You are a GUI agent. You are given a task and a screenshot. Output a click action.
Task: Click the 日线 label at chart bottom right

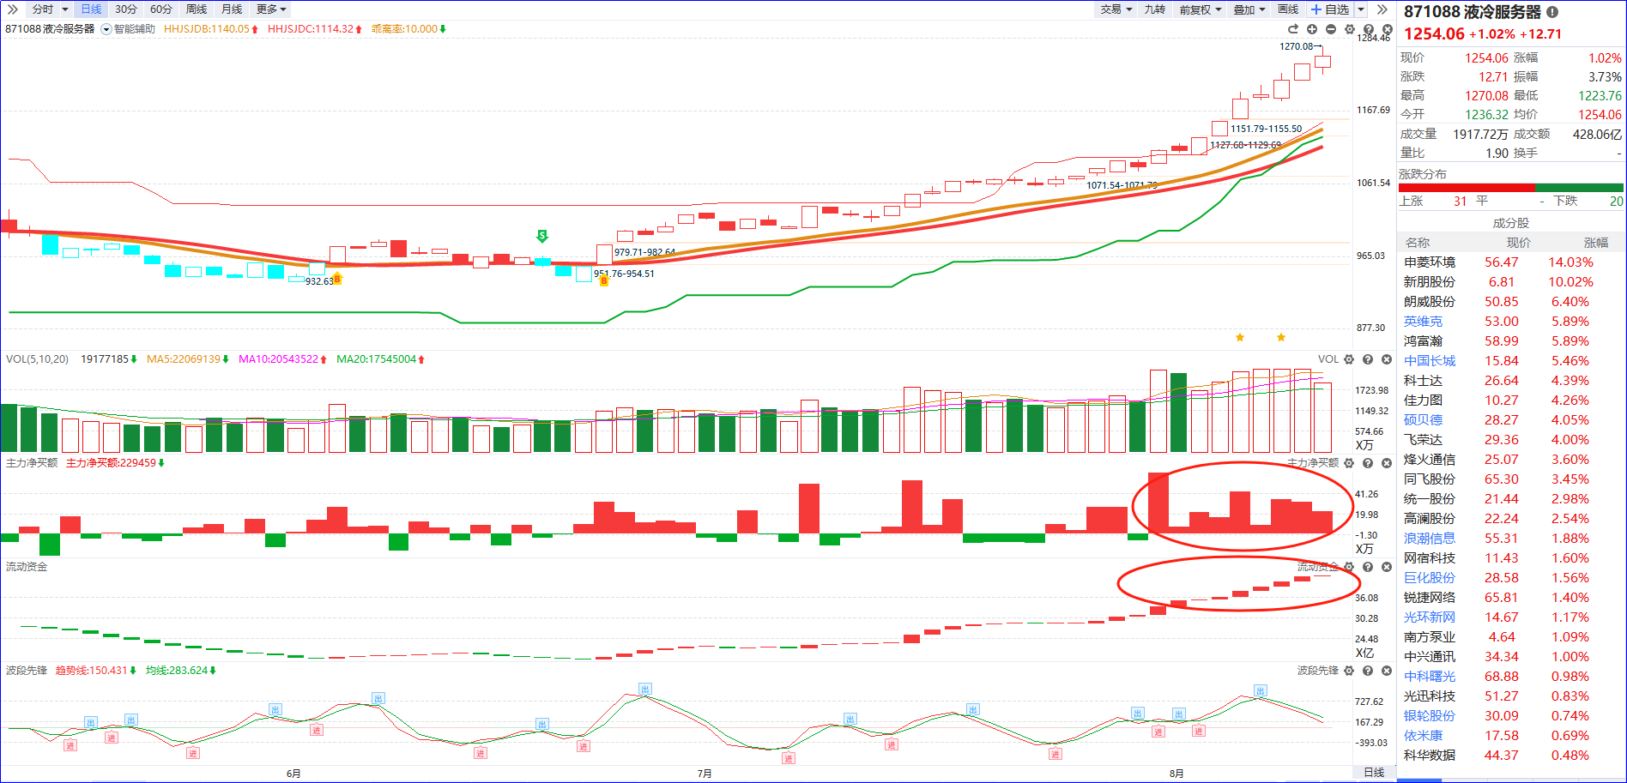coord(1374,773)
